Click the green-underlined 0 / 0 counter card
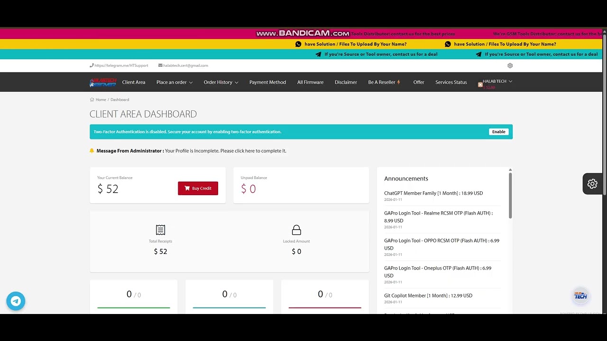The image size is (607, 341). [134, 296]
